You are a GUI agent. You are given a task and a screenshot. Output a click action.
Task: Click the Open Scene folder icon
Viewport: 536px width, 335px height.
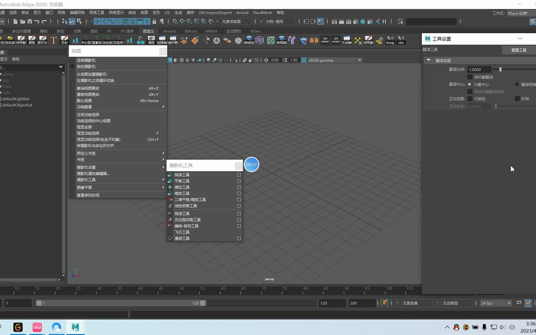point(23,21)
